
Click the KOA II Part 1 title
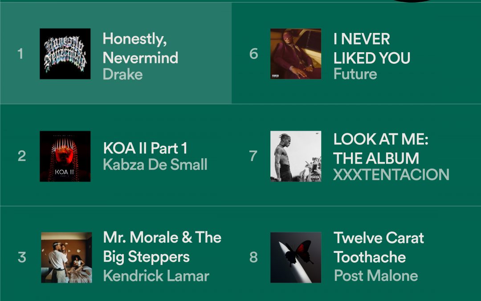145,148
